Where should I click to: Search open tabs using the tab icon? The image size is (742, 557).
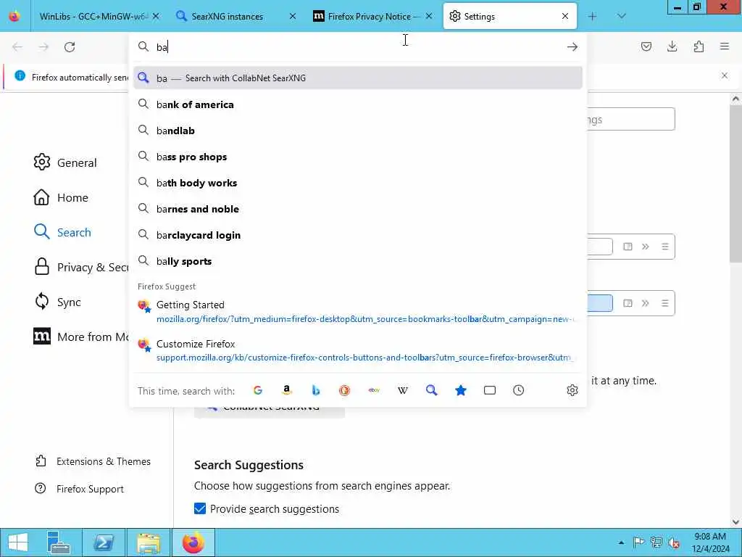tap(490, 390)
